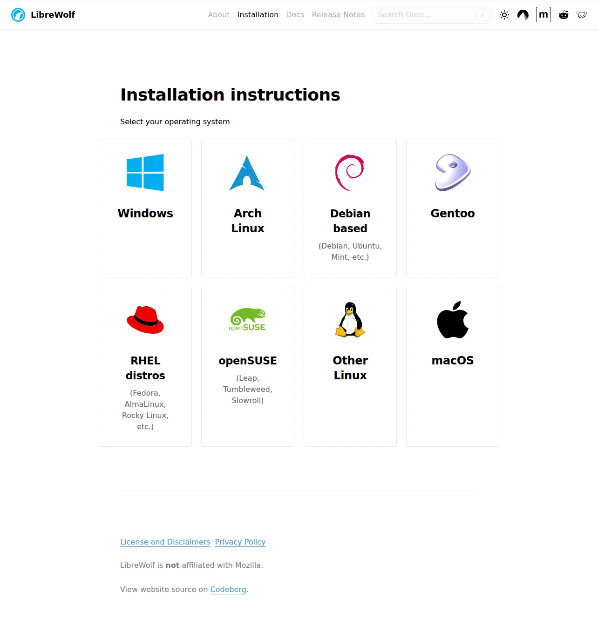Open the Lemmy icon in the header
The width and height of the screenshot is (598, 626).
582,15
